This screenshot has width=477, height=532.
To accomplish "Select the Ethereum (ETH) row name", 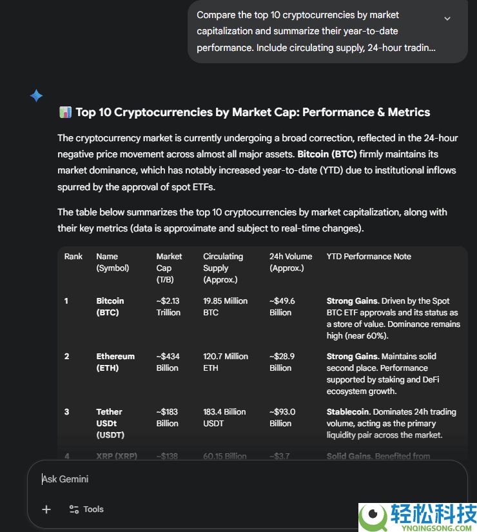I will (115, 362).
